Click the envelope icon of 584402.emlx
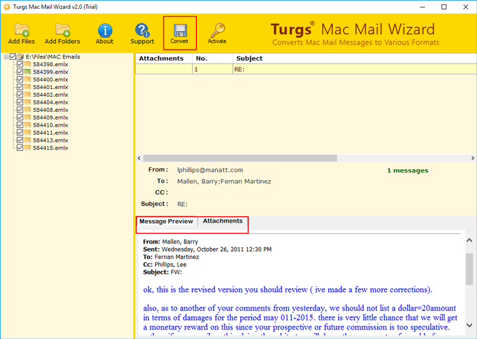Screen dimensions: 477x339 (27, 95)
